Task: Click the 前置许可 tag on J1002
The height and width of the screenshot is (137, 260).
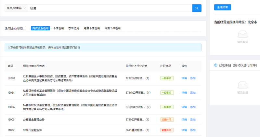Action: [167, 130]
